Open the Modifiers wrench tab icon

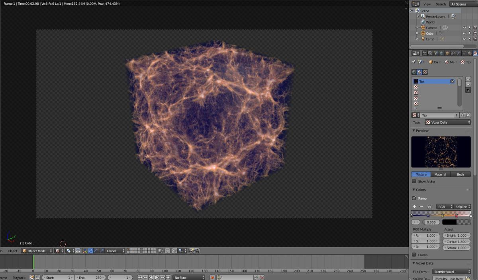point(458,53)
